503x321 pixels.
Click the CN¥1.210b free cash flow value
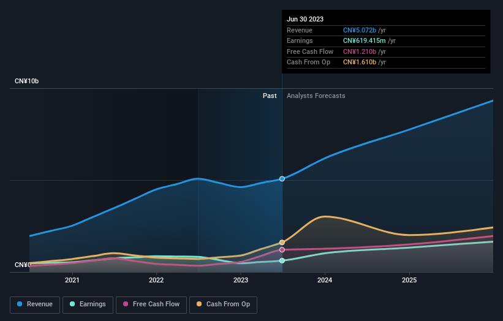tap(360, 51)
